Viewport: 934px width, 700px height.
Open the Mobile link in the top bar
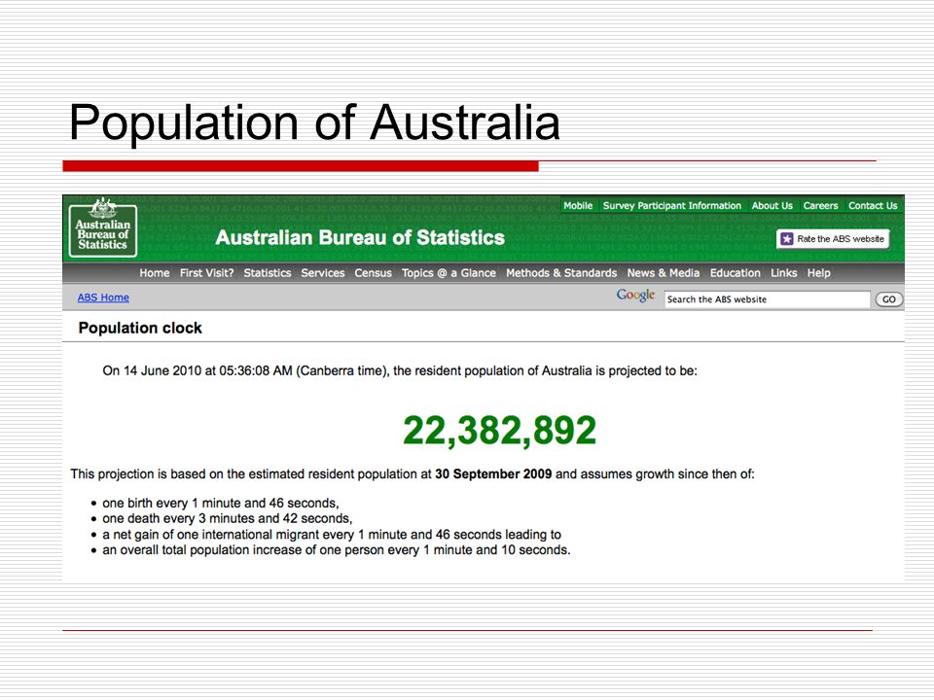click(578, 205)
